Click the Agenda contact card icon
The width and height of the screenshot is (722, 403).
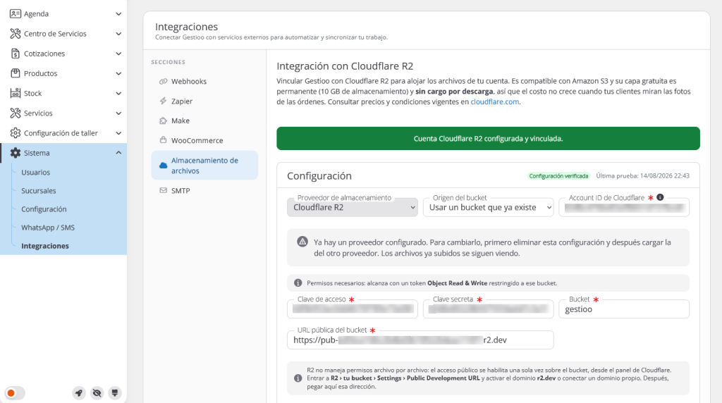(x=16, y=14)
